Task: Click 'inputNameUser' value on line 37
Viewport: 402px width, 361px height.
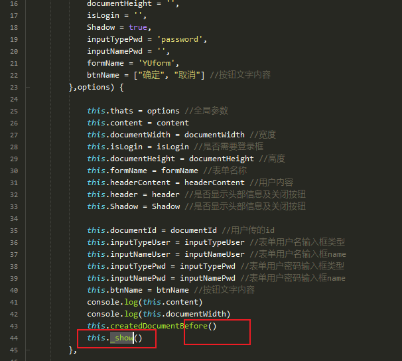Action: click(x=214, y=254)
